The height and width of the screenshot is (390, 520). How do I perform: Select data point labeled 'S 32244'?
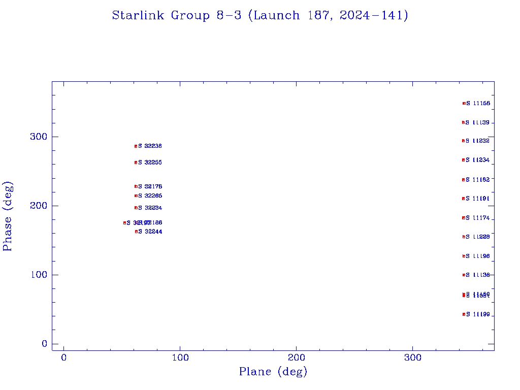136,232
